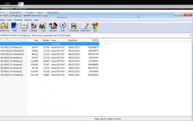Sort files by Size column header
The height and width of the screenshot is (121, 193).
[36, 40]
